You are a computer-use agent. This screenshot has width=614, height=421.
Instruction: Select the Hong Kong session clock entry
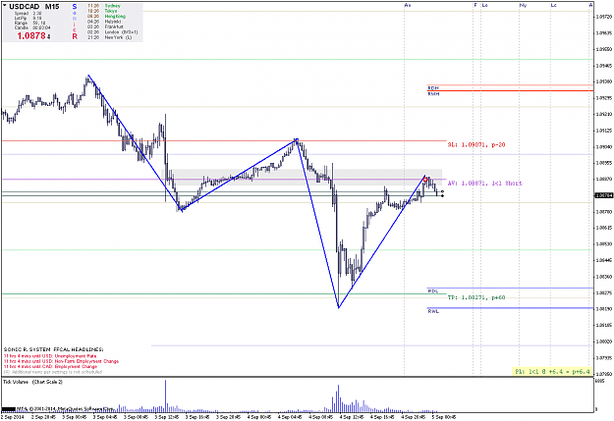click(x=106, y=17)
